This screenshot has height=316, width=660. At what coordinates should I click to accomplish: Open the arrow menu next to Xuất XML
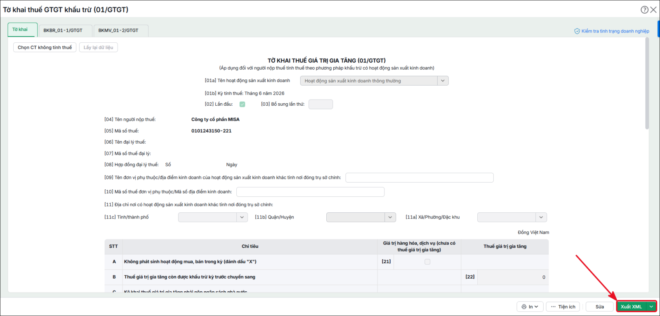pos(651,307)
